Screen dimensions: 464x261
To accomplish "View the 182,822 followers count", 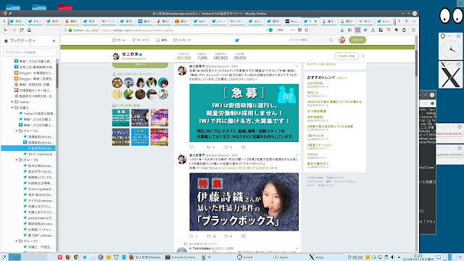I will click(220, 57).
